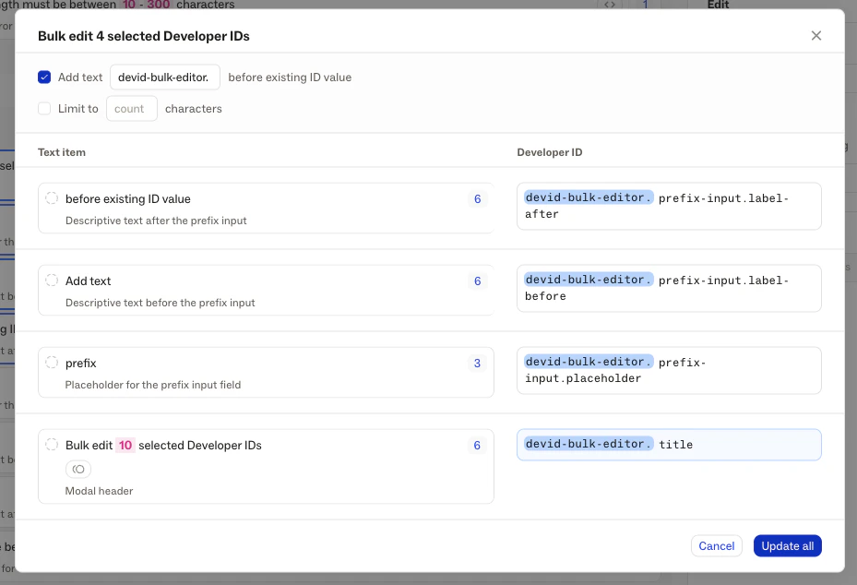Edit Developer ID ending in label-after
The height and width of the screenshot is (585, 857).
click(669, 206)
